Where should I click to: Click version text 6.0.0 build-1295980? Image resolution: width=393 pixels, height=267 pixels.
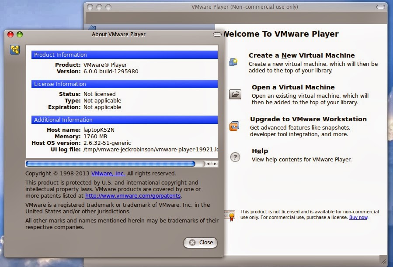tap(111, 71)
